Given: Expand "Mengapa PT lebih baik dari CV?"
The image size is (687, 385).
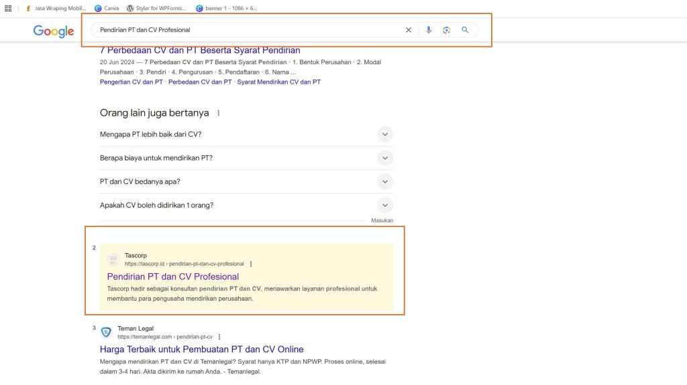Looking at the screenshot, I should (384, 135).
